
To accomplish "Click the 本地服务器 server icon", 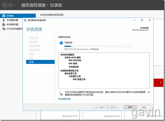I will 4,20.
